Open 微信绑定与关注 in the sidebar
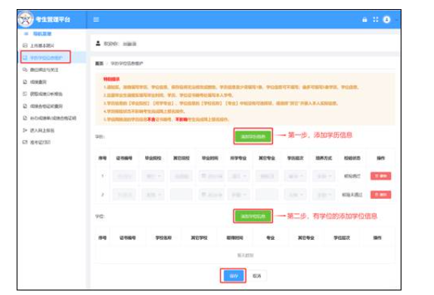This screenshot has width=434, height=295. coord(45,70)
